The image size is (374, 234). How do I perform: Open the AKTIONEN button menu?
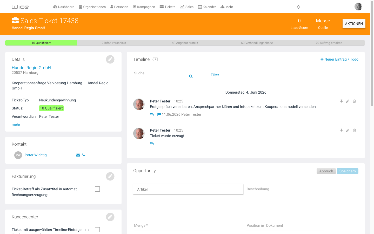pos(354,24)
